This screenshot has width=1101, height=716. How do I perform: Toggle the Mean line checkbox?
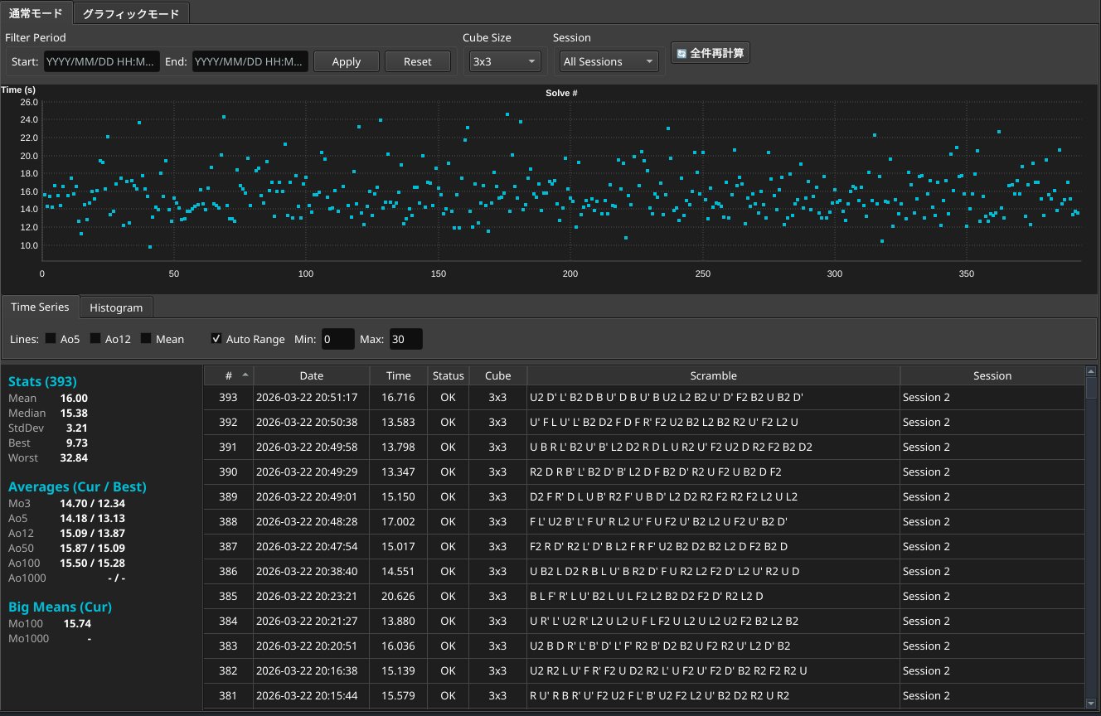[146, 338]
